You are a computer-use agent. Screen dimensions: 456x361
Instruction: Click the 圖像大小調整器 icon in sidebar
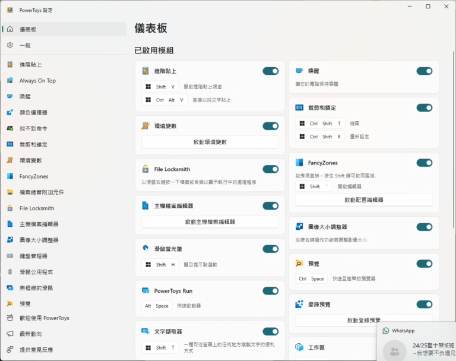(x=10, y=240)
